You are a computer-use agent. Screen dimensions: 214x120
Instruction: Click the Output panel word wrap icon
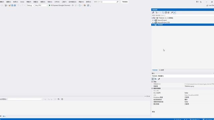[59, 99]
